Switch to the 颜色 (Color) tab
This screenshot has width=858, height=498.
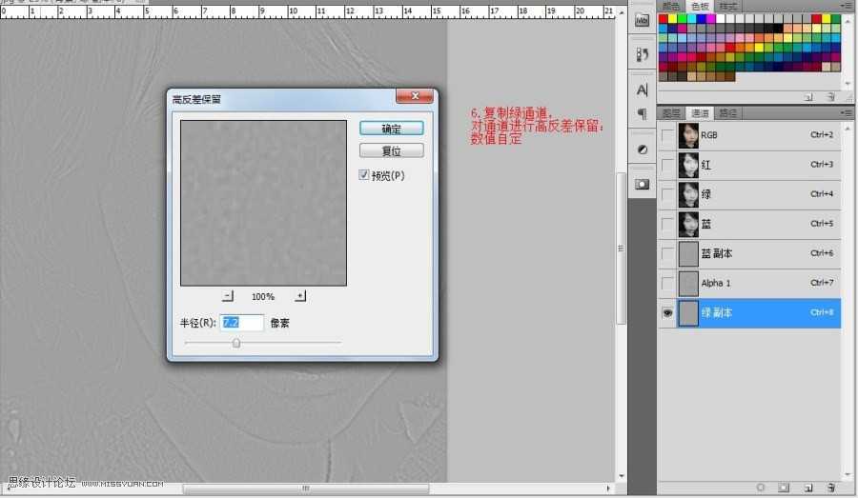tap(671, 6)
